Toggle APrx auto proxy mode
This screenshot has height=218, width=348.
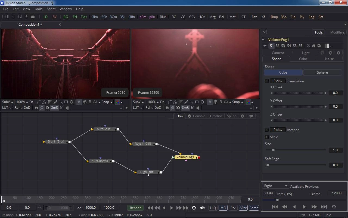point(243,208)
